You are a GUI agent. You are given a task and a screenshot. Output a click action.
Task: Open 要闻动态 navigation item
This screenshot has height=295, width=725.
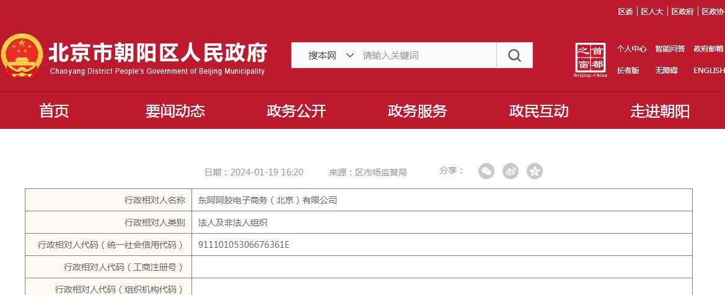pos(175,111)
